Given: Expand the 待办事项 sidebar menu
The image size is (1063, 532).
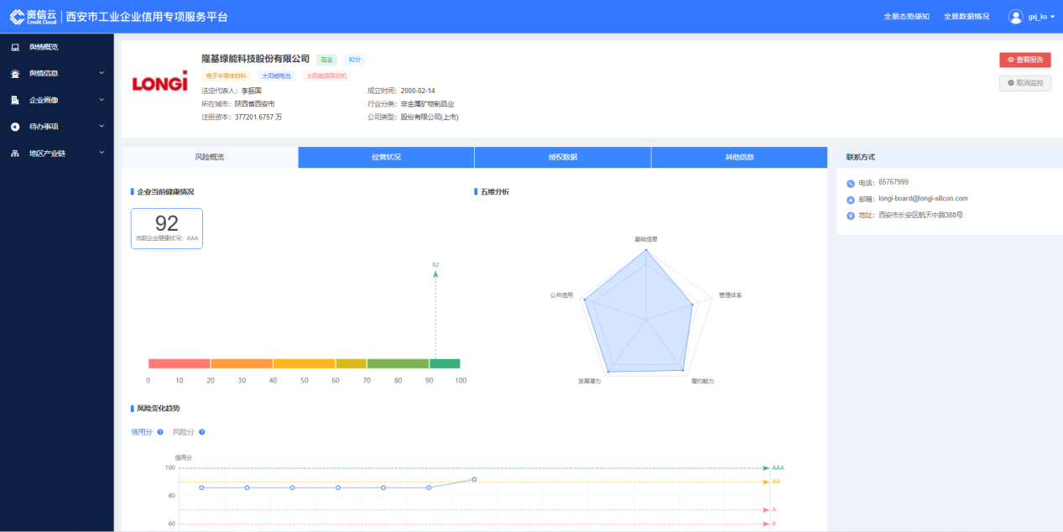Looking at the screenshot, I should pyautogui.click(x=102, y=127).
